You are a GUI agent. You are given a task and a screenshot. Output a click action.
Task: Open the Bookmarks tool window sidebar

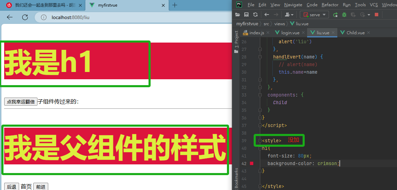(x=236, y=178)
